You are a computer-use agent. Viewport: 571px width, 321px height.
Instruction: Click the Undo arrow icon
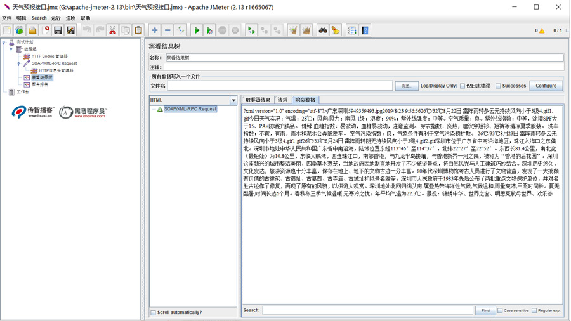click(x=87, y=30)
